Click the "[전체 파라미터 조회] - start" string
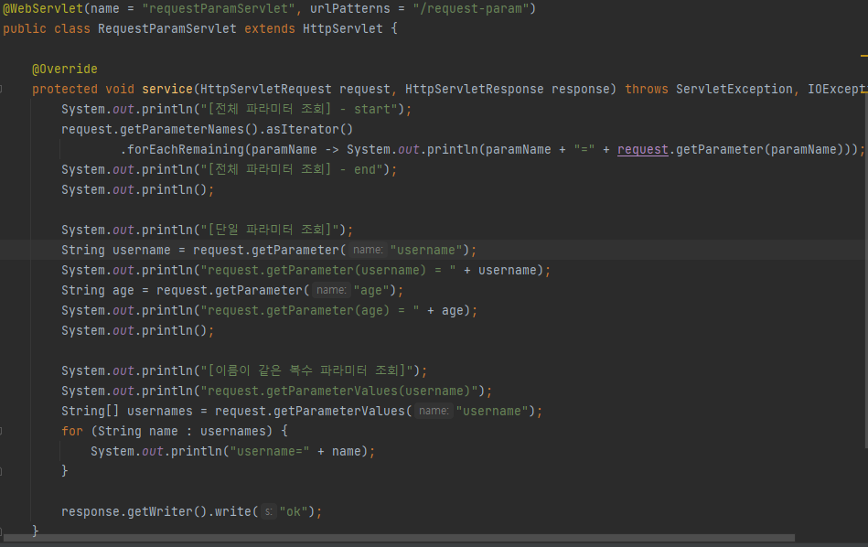The height and width of the screenshot is (547, 868). pos(299,109)
